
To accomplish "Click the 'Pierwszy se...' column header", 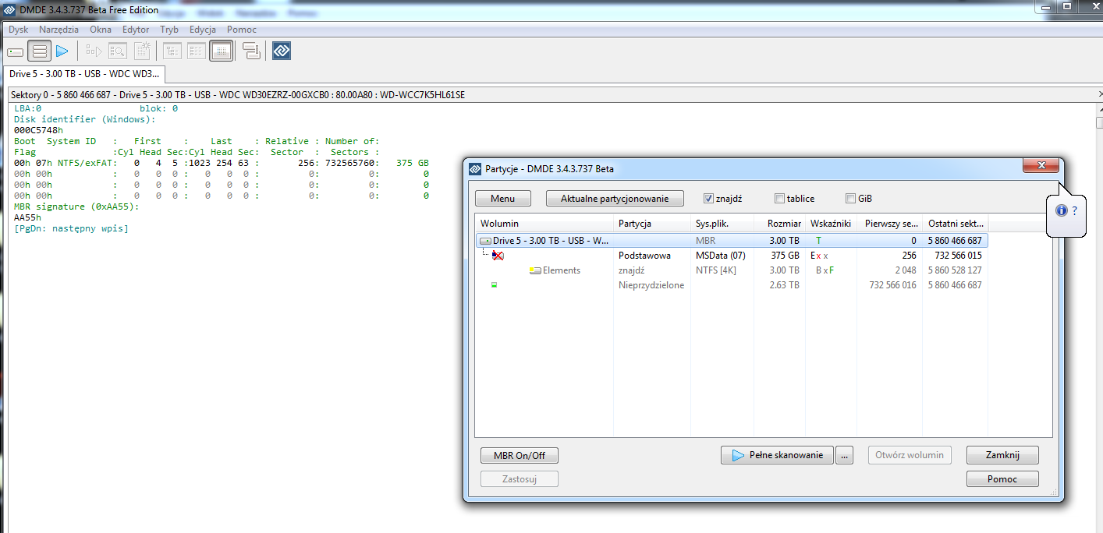I will (890, 224).
